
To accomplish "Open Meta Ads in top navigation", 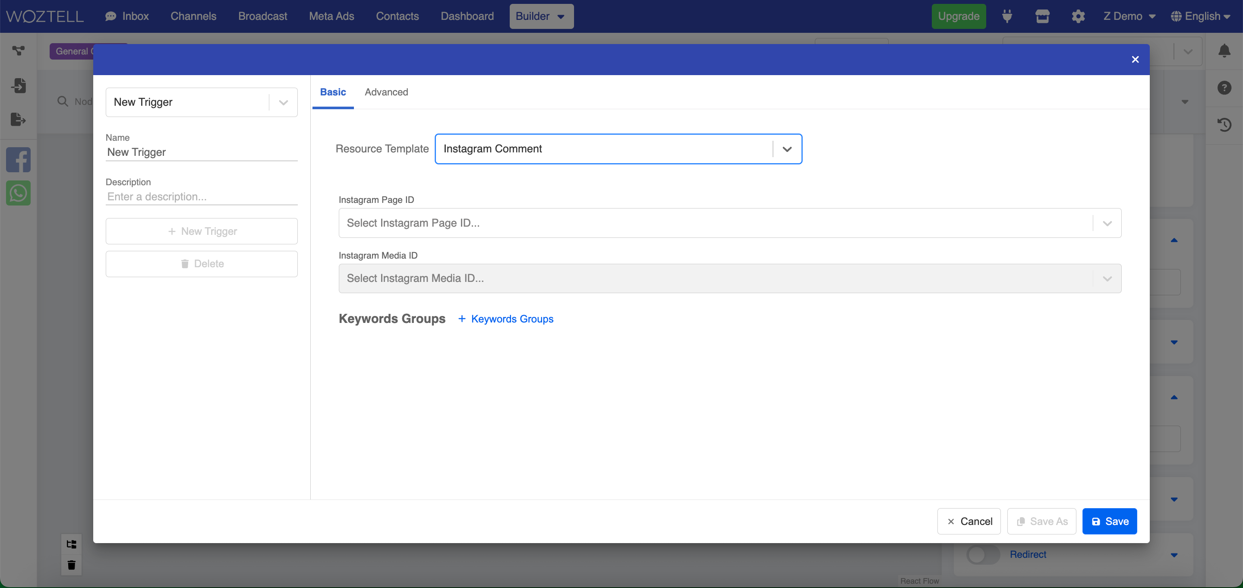I will (331, 16).
